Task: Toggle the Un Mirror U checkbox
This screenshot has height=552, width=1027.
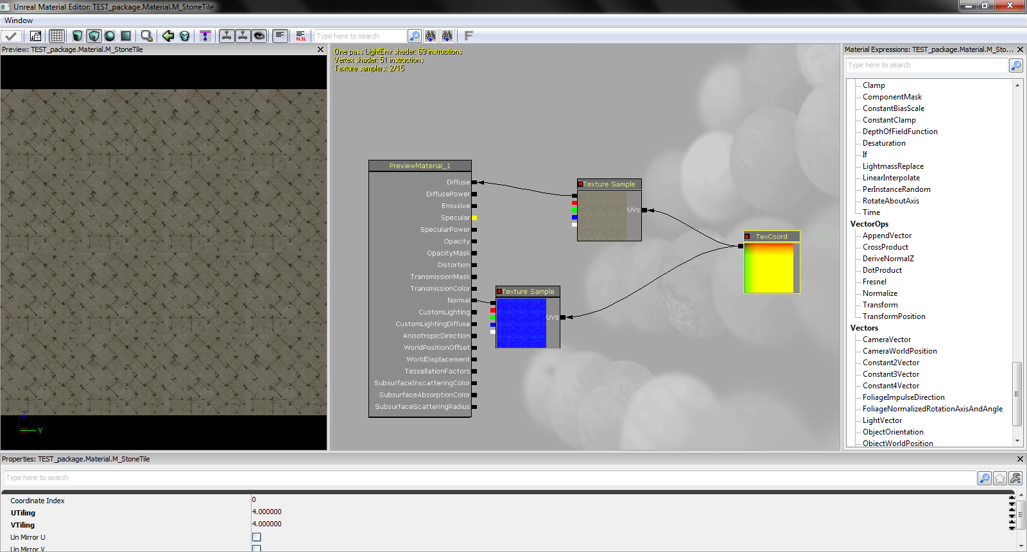Action: [x=257, y=537]
